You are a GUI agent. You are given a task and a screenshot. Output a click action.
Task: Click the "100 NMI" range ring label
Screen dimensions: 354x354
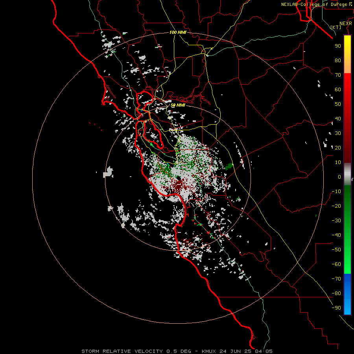pos(178,32)
